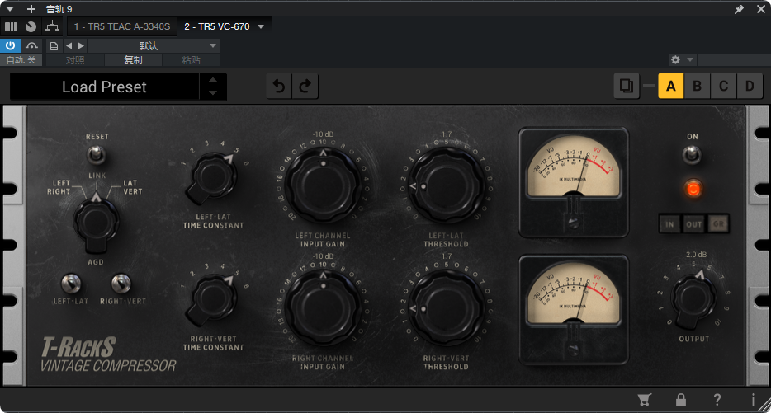771x413 pixels.
Task: Expand the plugin tab list dropdown arrow
Action: click(x=261, y=26)
